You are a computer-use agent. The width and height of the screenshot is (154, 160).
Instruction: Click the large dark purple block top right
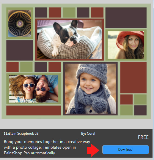(126, 18)
